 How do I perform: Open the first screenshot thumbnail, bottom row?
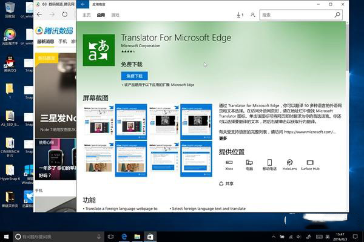point(99,159)
